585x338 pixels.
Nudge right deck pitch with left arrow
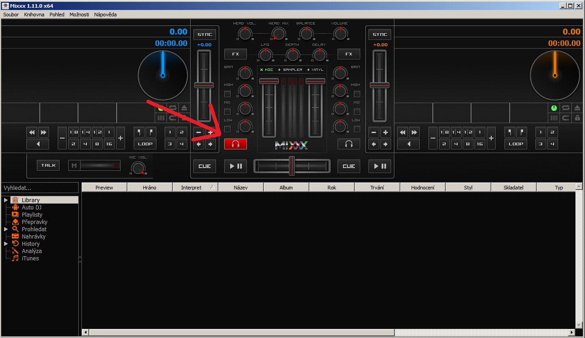point(374,144)
